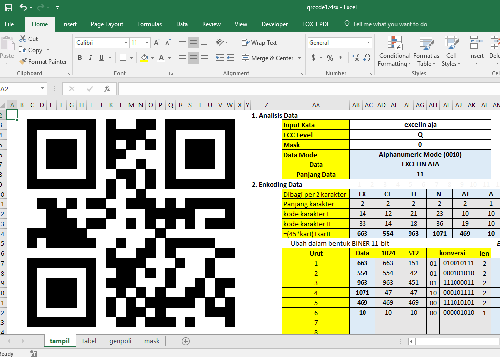Toggle Underline formatting
The width and height of the screenshot is (500, 357).
tap(101, 58)
